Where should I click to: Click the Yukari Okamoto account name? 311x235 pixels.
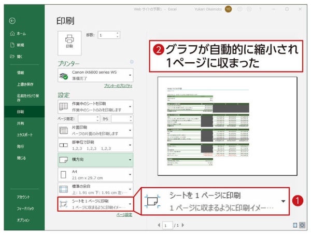[208, 9]
